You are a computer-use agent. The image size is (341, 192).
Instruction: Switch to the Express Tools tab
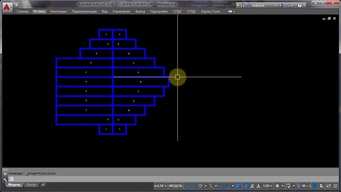click(x=210, y=12)
